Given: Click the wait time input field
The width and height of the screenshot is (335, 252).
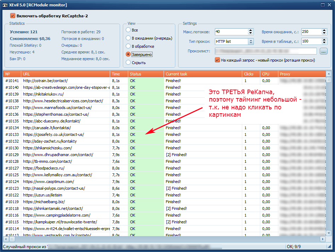Looking at the screenshot, I should pyautogui.click(x=312, y=31).
